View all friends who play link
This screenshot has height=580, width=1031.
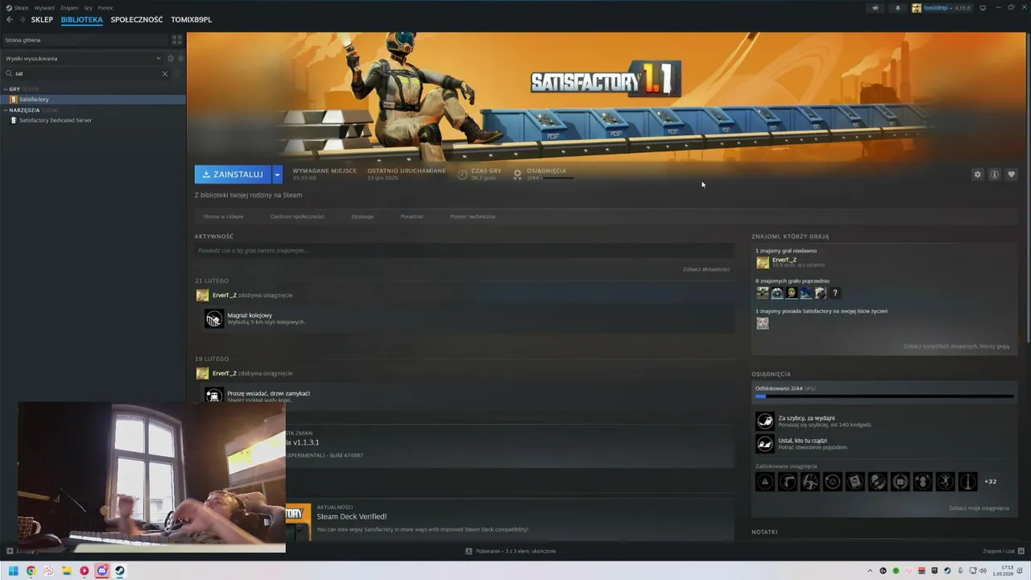[x=956, y=346]
